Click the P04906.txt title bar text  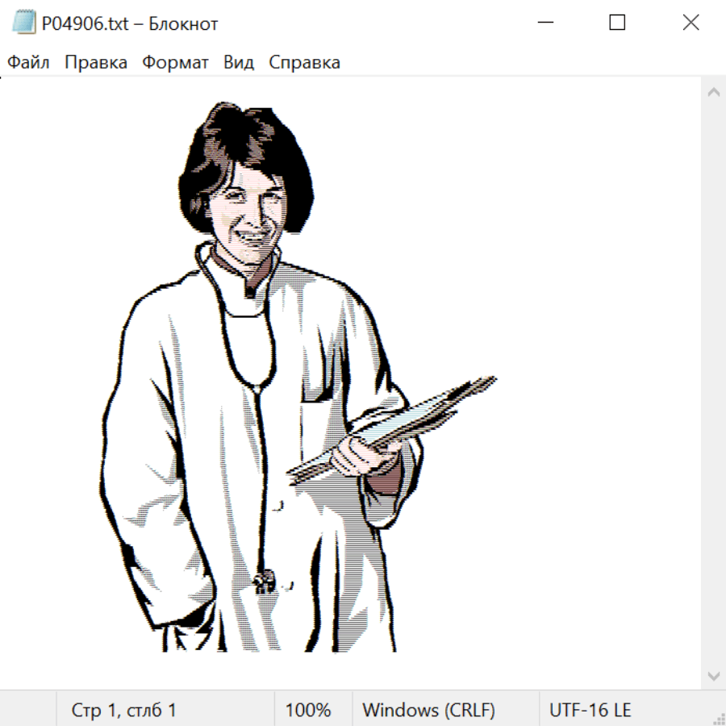pyautogui.click(x=130, y=24)
